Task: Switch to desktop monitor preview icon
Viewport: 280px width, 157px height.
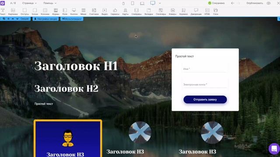Action: [x=153, y=3]
